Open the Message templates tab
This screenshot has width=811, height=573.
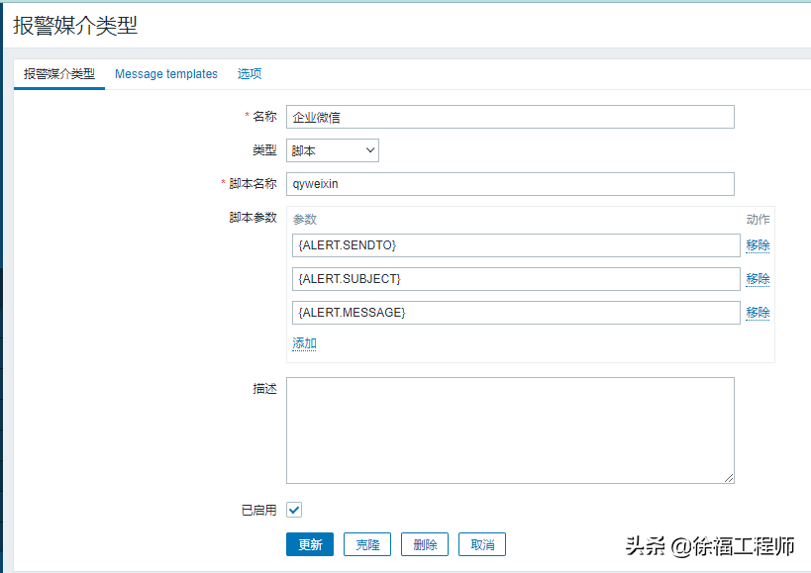click(166, 74)
